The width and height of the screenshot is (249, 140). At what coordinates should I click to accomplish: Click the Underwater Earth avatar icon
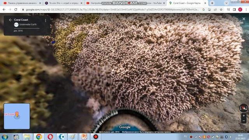16,24
